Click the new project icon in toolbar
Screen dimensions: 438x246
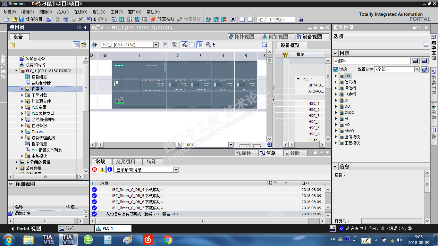click(7, 19)
